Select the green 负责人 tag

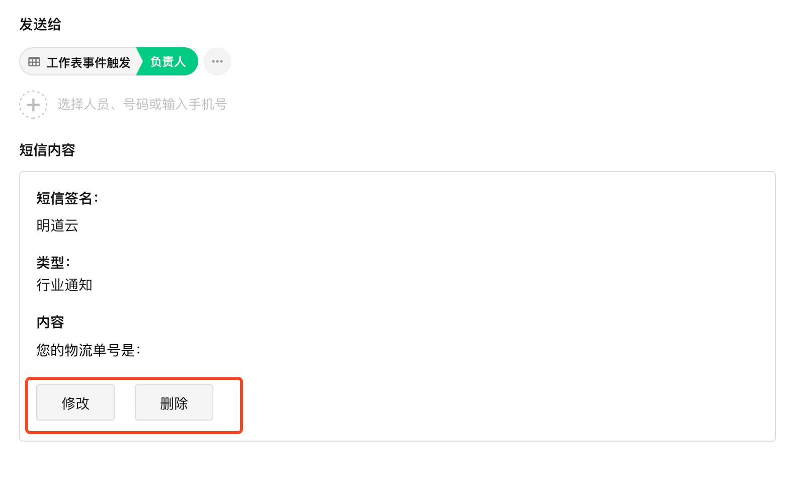[x=168, y=61]
